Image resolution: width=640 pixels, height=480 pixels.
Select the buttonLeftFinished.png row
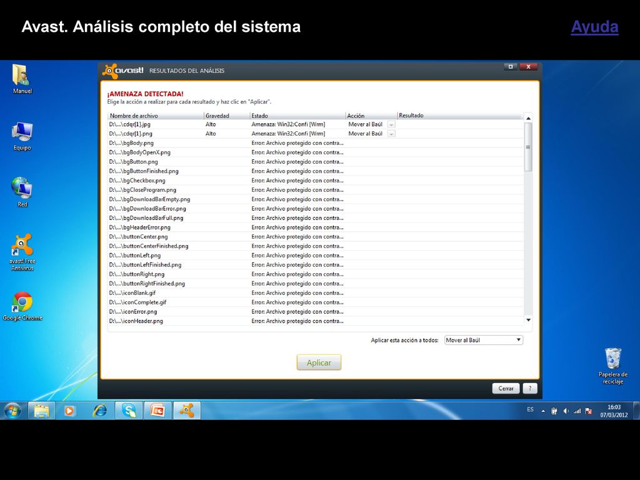tap(316, 265)
